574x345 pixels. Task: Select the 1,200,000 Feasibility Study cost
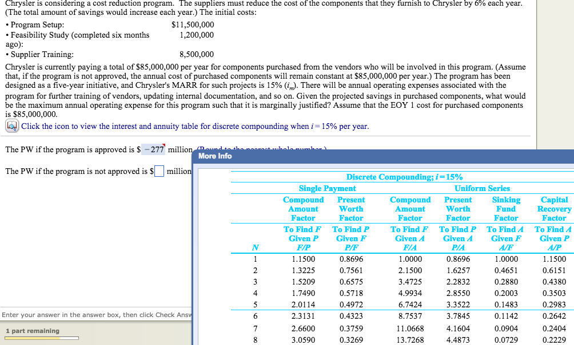click(197, 35)
